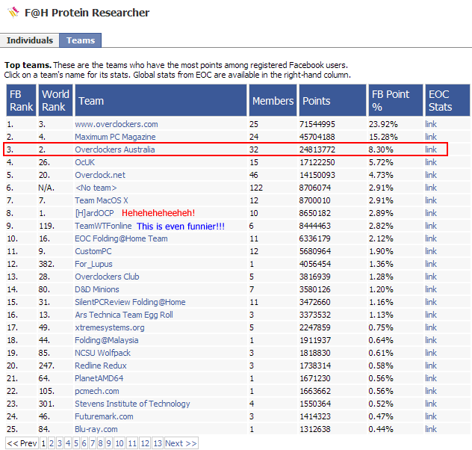472x450 pixels.
Task: Jump to page 3 of results
Action: point(60,443)
